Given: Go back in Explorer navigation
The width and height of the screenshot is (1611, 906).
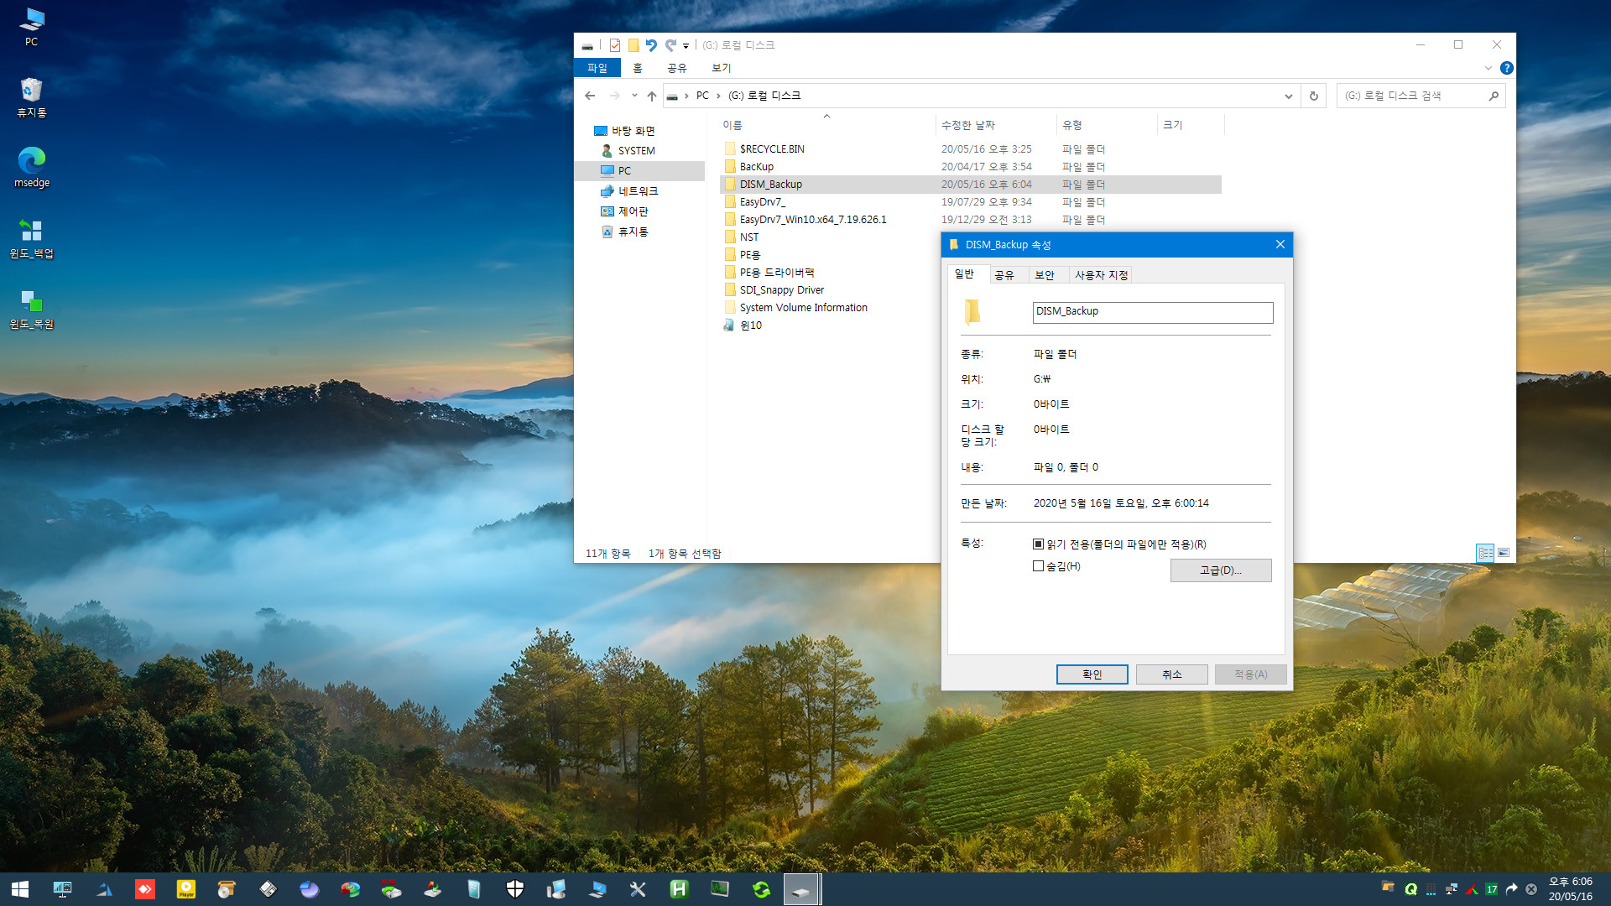Looking at the screenshot, I should 590,96.
